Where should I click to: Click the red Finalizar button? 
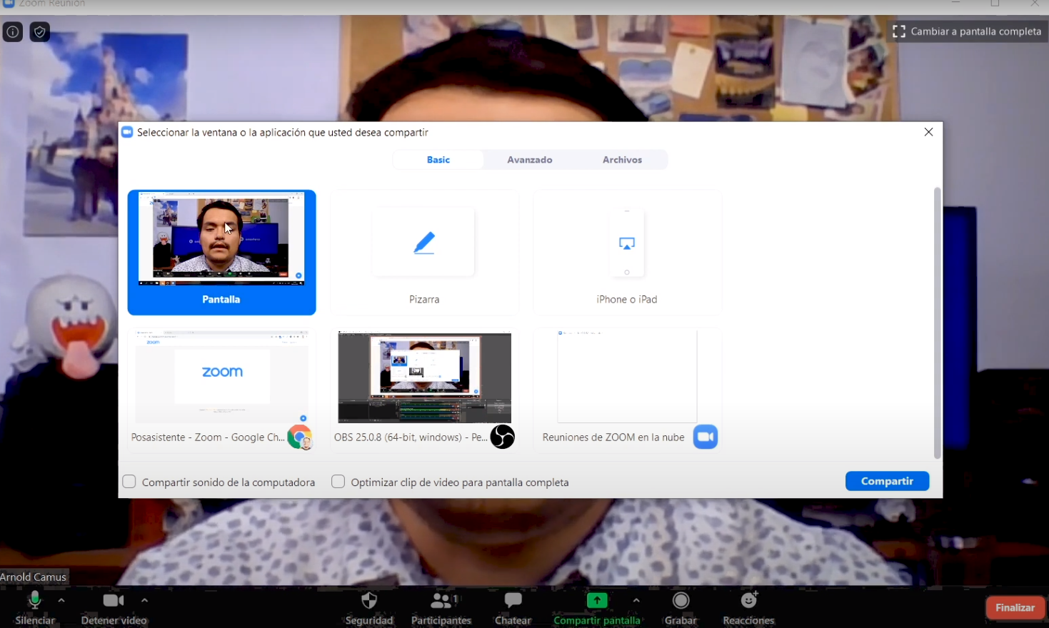1015,608
